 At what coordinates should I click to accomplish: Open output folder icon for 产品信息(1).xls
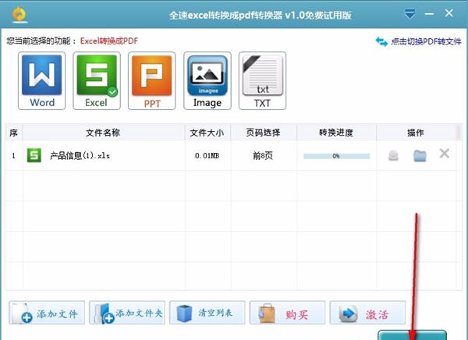coord(420,155)
